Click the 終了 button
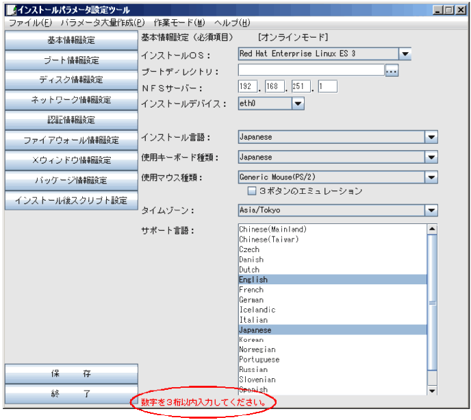The image size is (471, 420). pyautogui.click(x=71, y=394)
